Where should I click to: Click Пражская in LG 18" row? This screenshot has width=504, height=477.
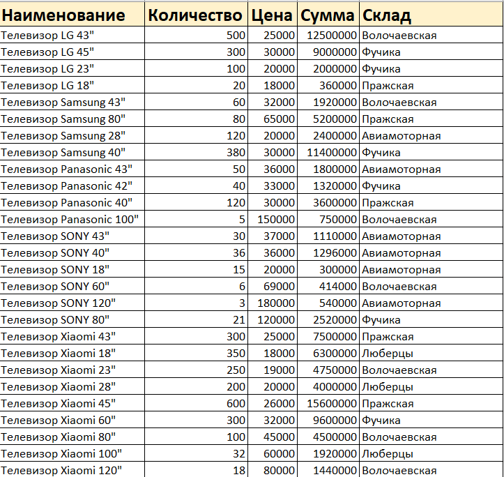click(432, 85)
